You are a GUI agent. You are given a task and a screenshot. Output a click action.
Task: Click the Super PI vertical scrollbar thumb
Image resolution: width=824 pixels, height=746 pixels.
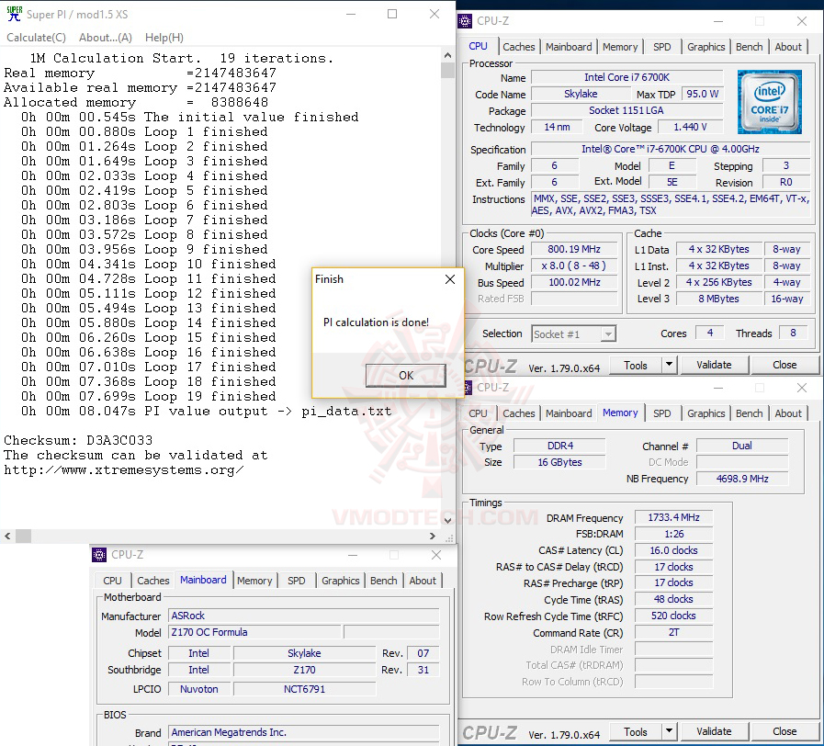[447, 71]
